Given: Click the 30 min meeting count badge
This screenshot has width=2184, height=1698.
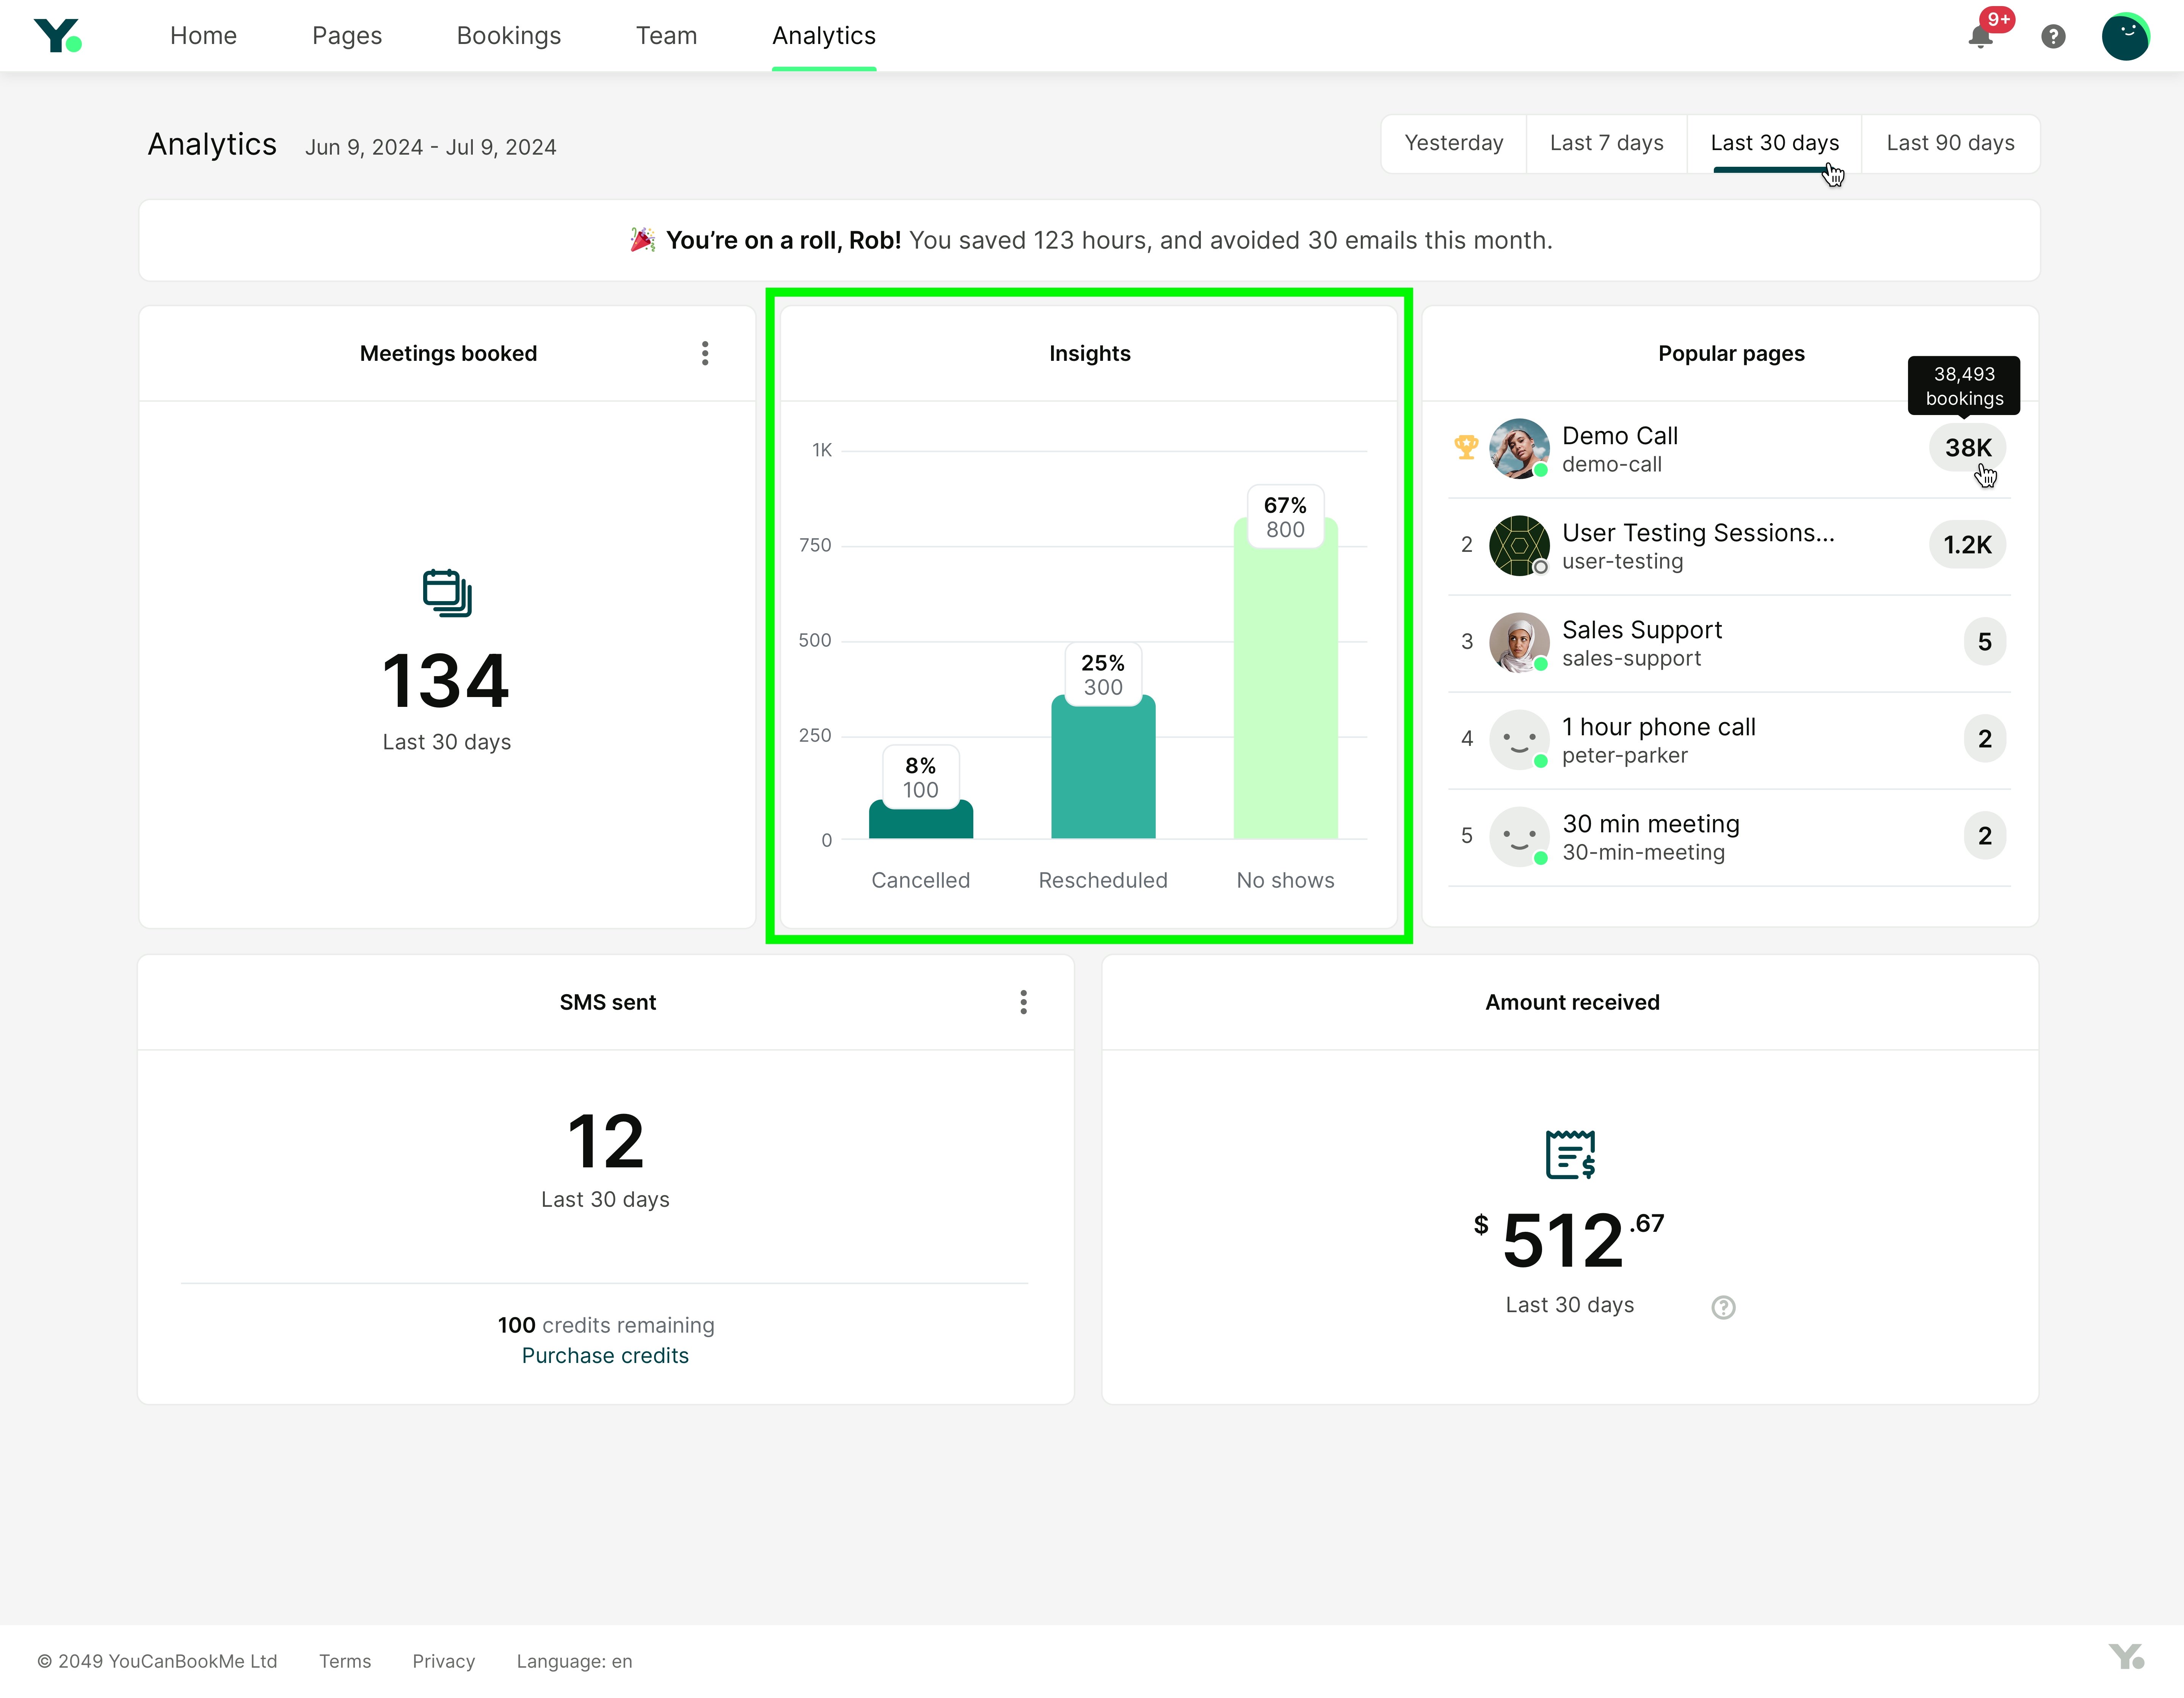Looking at the screenshot, I should [1984, 835].
